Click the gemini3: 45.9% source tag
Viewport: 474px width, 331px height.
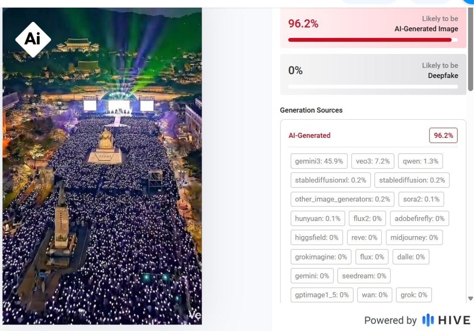[x=319, y=161]
